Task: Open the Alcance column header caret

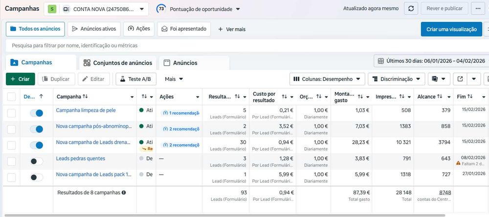Action: coord(449,97)
